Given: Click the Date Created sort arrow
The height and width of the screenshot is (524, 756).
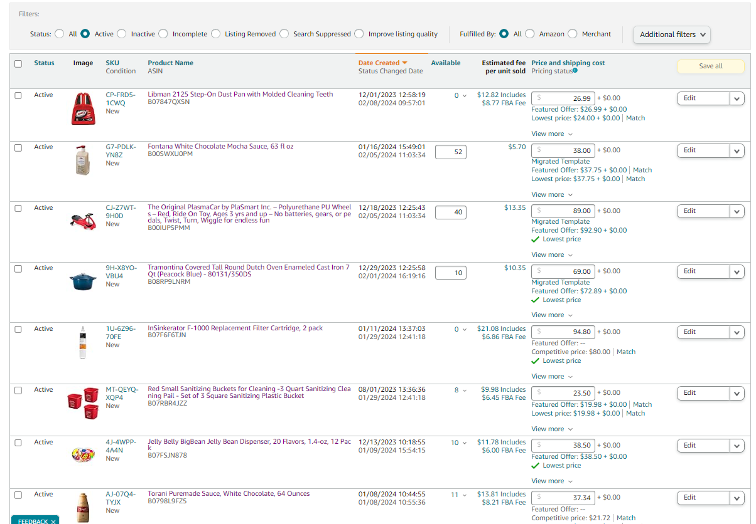Looking at the screenshot, I should (405, 63).
